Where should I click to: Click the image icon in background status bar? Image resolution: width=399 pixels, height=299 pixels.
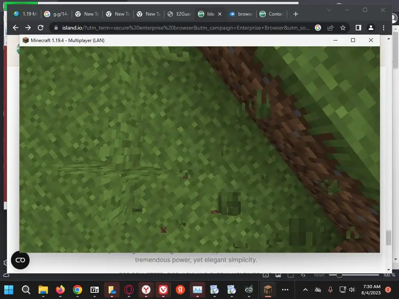pos(278,275)
